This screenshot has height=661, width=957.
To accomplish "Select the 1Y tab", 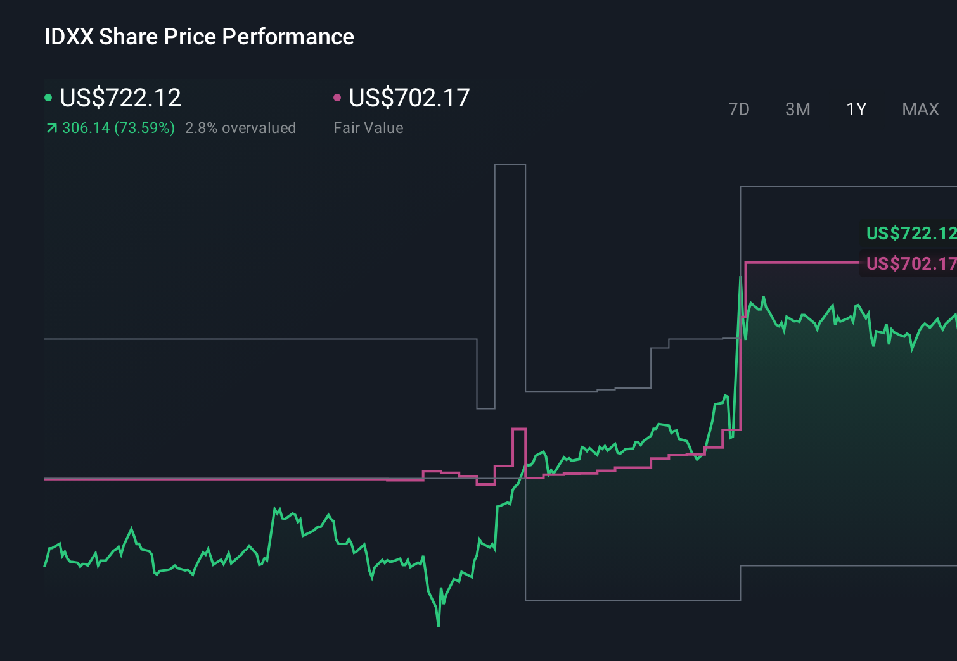I will [x=856, y=109].
